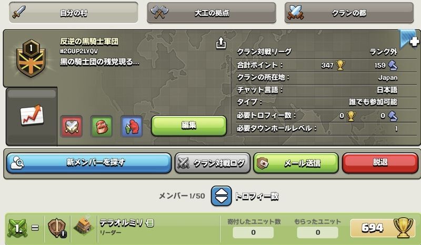Click 新メンバーを探す button

[x=89, y=162]
